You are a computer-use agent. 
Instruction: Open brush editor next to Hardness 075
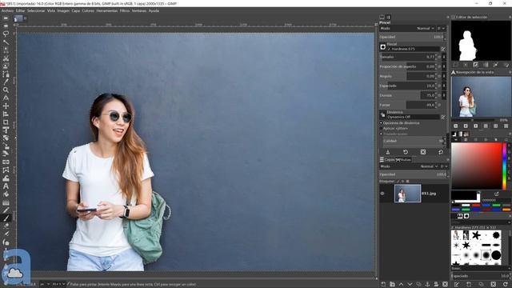[x=443, y=49]
